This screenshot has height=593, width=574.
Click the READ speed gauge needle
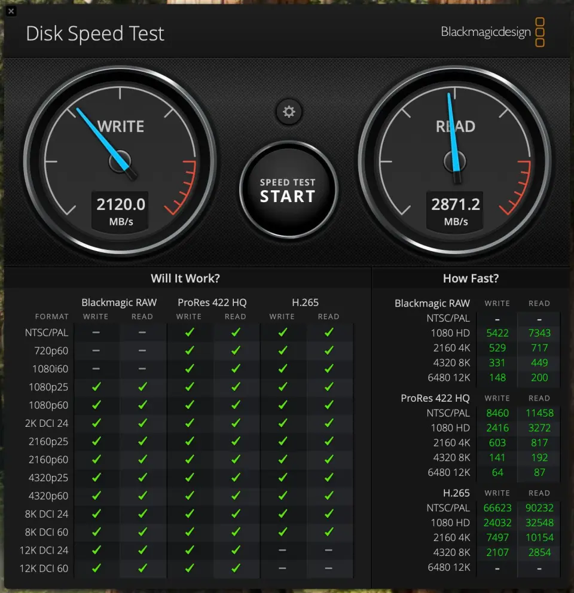coord(453,133)
